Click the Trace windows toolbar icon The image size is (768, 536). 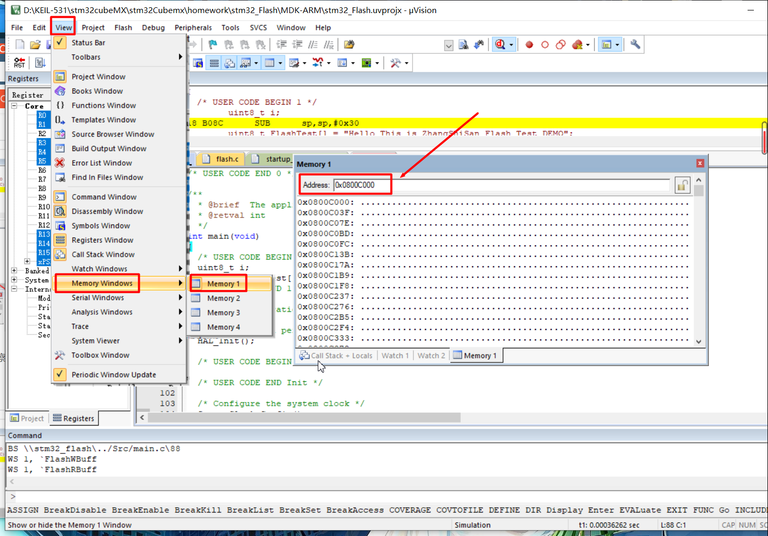point(342,63)
